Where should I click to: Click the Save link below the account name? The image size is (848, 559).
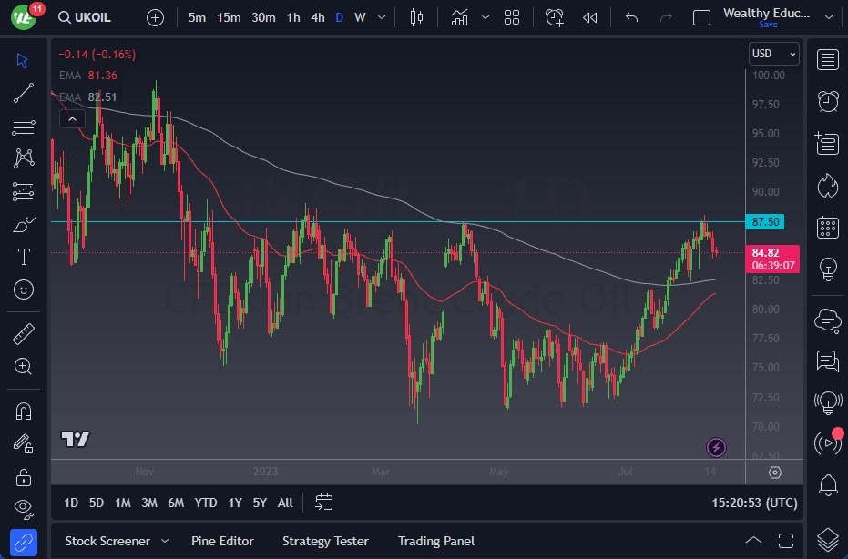click(769, 25)
